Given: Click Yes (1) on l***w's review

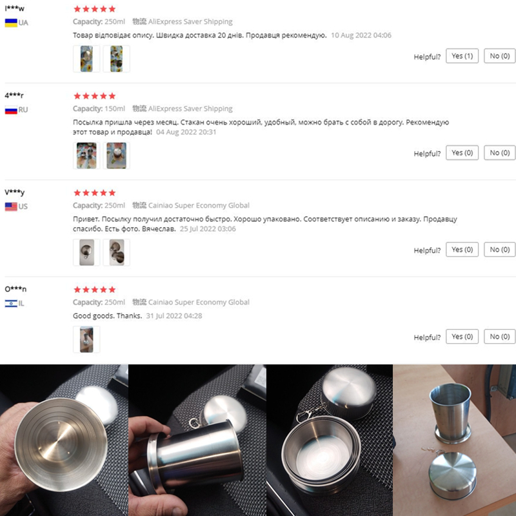Looking at the screenshot, I should point(462,56).
